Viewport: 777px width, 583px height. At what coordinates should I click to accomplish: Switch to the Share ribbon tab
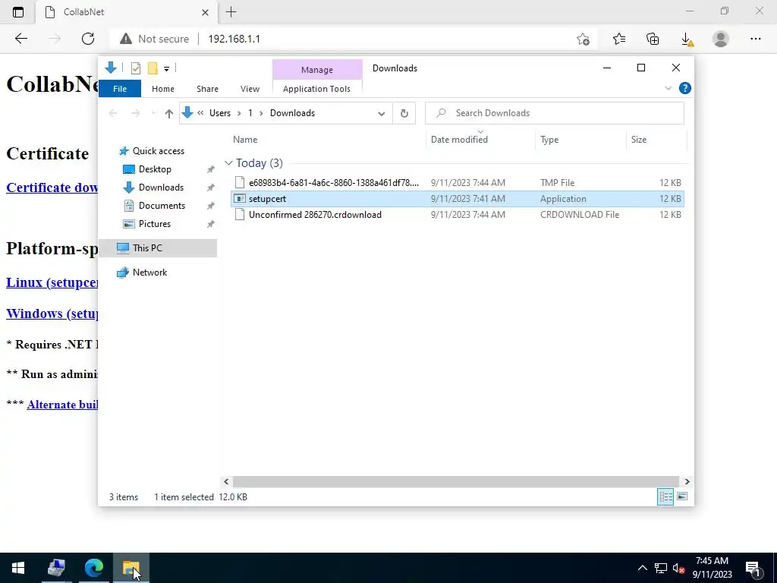[207, 89]
